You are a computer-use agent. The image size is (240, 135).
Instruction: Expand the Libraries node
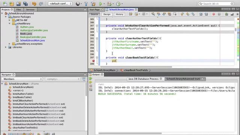click(6, 47)
